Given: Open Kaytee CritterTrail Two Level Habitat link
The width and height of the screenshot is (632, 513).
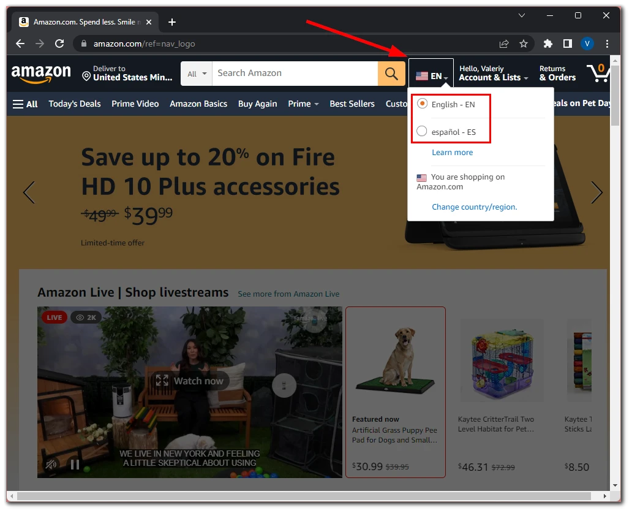Looking at the screenshot, I should tap(496, 424).
